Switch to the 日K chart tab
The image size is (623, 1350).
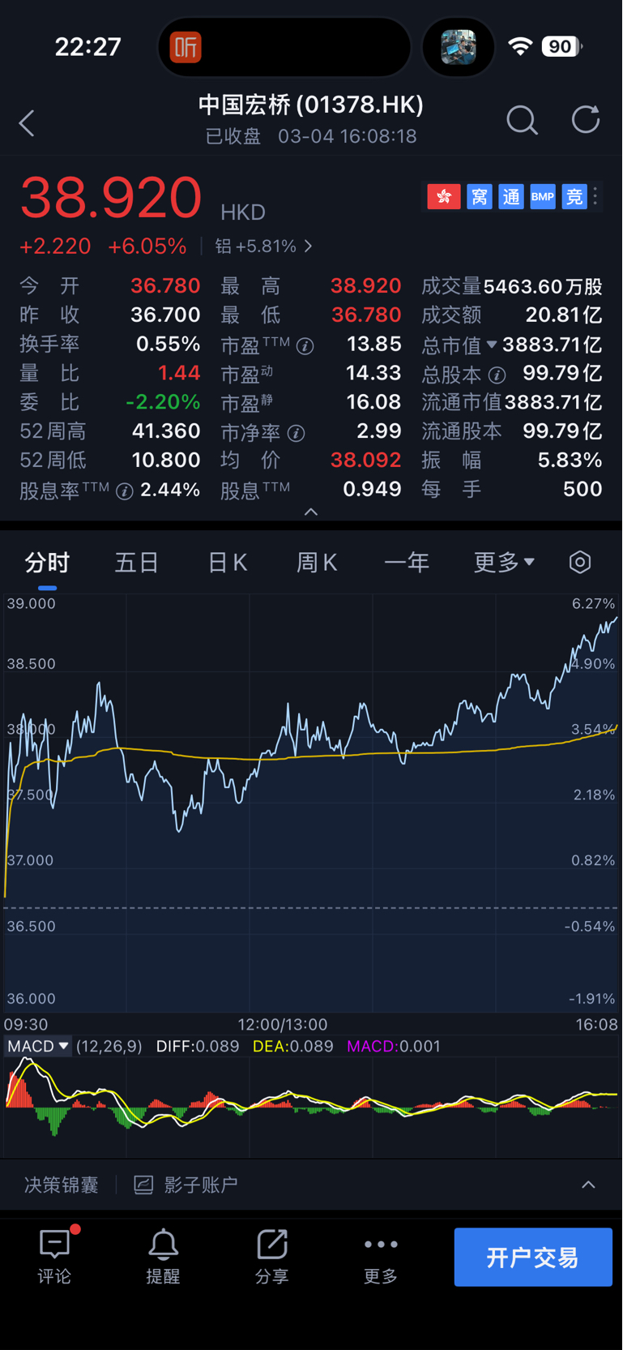click(228, 562)
